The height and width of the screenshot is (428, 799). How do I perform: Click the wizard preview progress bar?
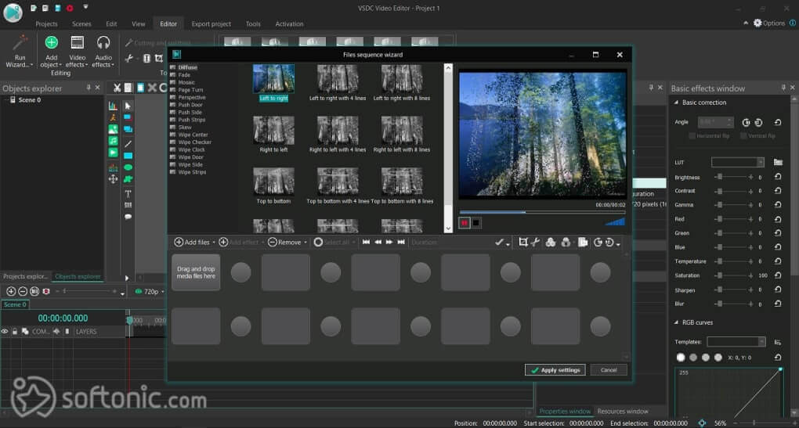pos(542,212)
